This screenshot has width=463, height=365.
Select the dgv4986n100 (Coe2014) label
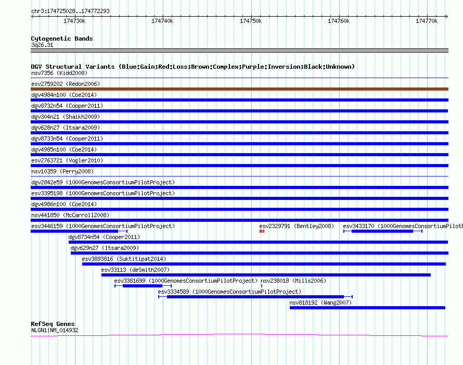click(64, 204)
